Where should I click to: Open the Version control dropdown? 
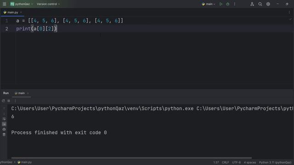[48, 4]
